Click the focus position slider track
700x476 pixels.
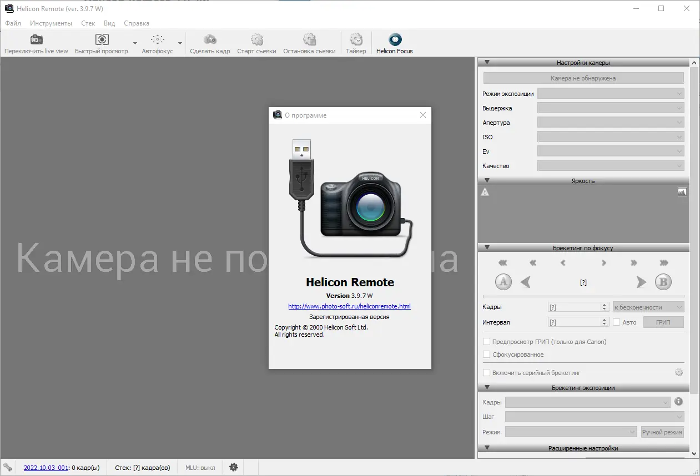coord(583,297)
